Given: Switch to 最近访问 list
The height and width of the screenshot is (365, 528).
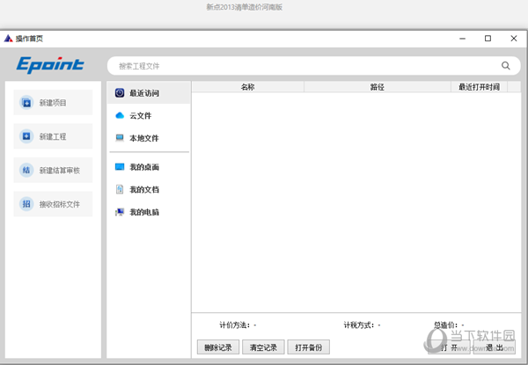Looking at the screenshot, I should click(x=149, y=93).
